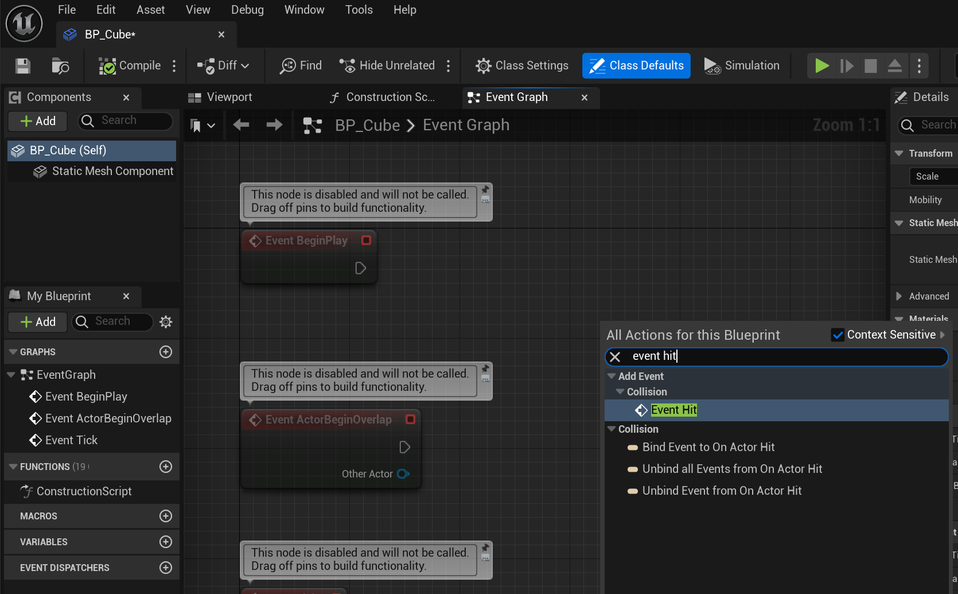Toggle Hide Unrelated nodes
Screen dimensions: 958x594
tap(387, 66)
